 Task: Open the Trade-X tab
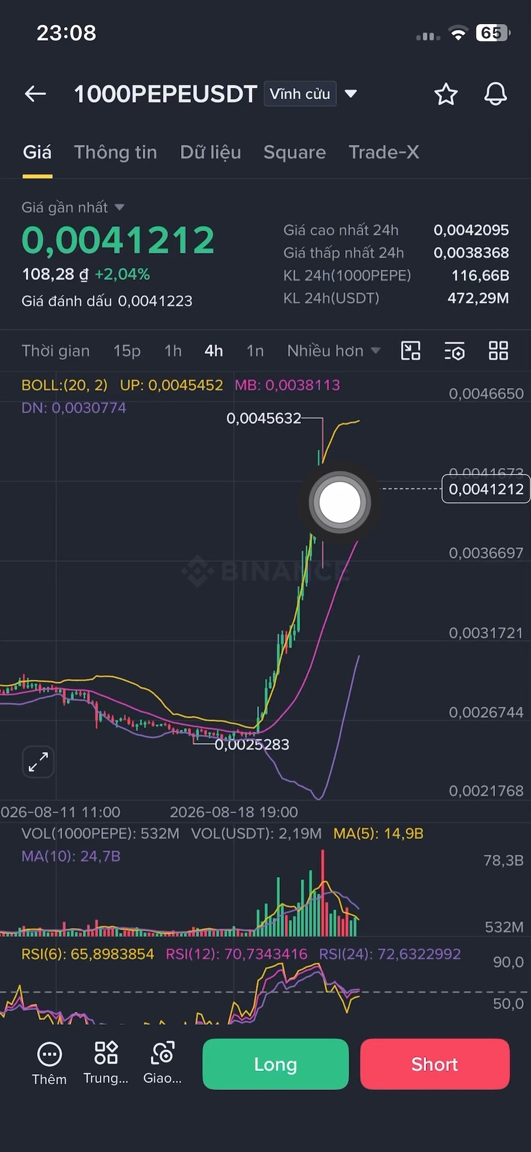(x=384, y=152)
